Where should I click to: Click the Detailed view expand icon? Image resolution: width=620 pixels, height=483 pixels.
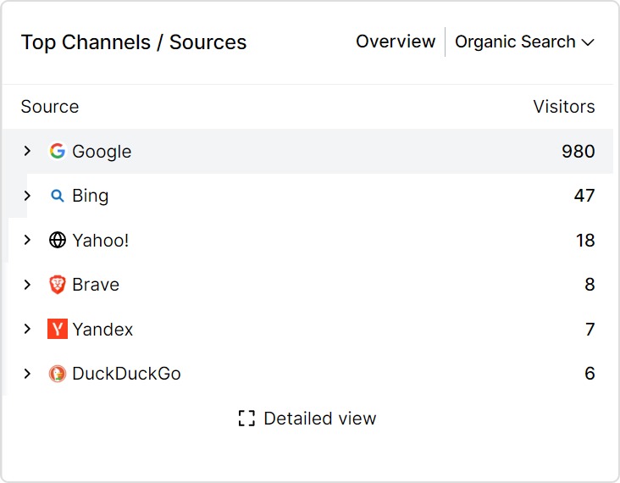[x=246, y=419]
